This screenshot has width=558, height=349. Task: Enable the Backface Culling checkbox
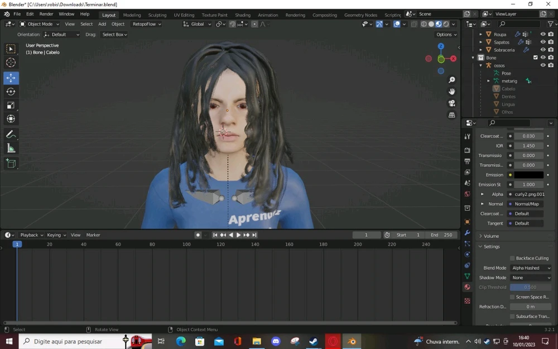coord(512,258)
